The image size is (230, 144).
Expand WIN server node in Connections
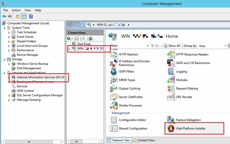coord(70,49)
